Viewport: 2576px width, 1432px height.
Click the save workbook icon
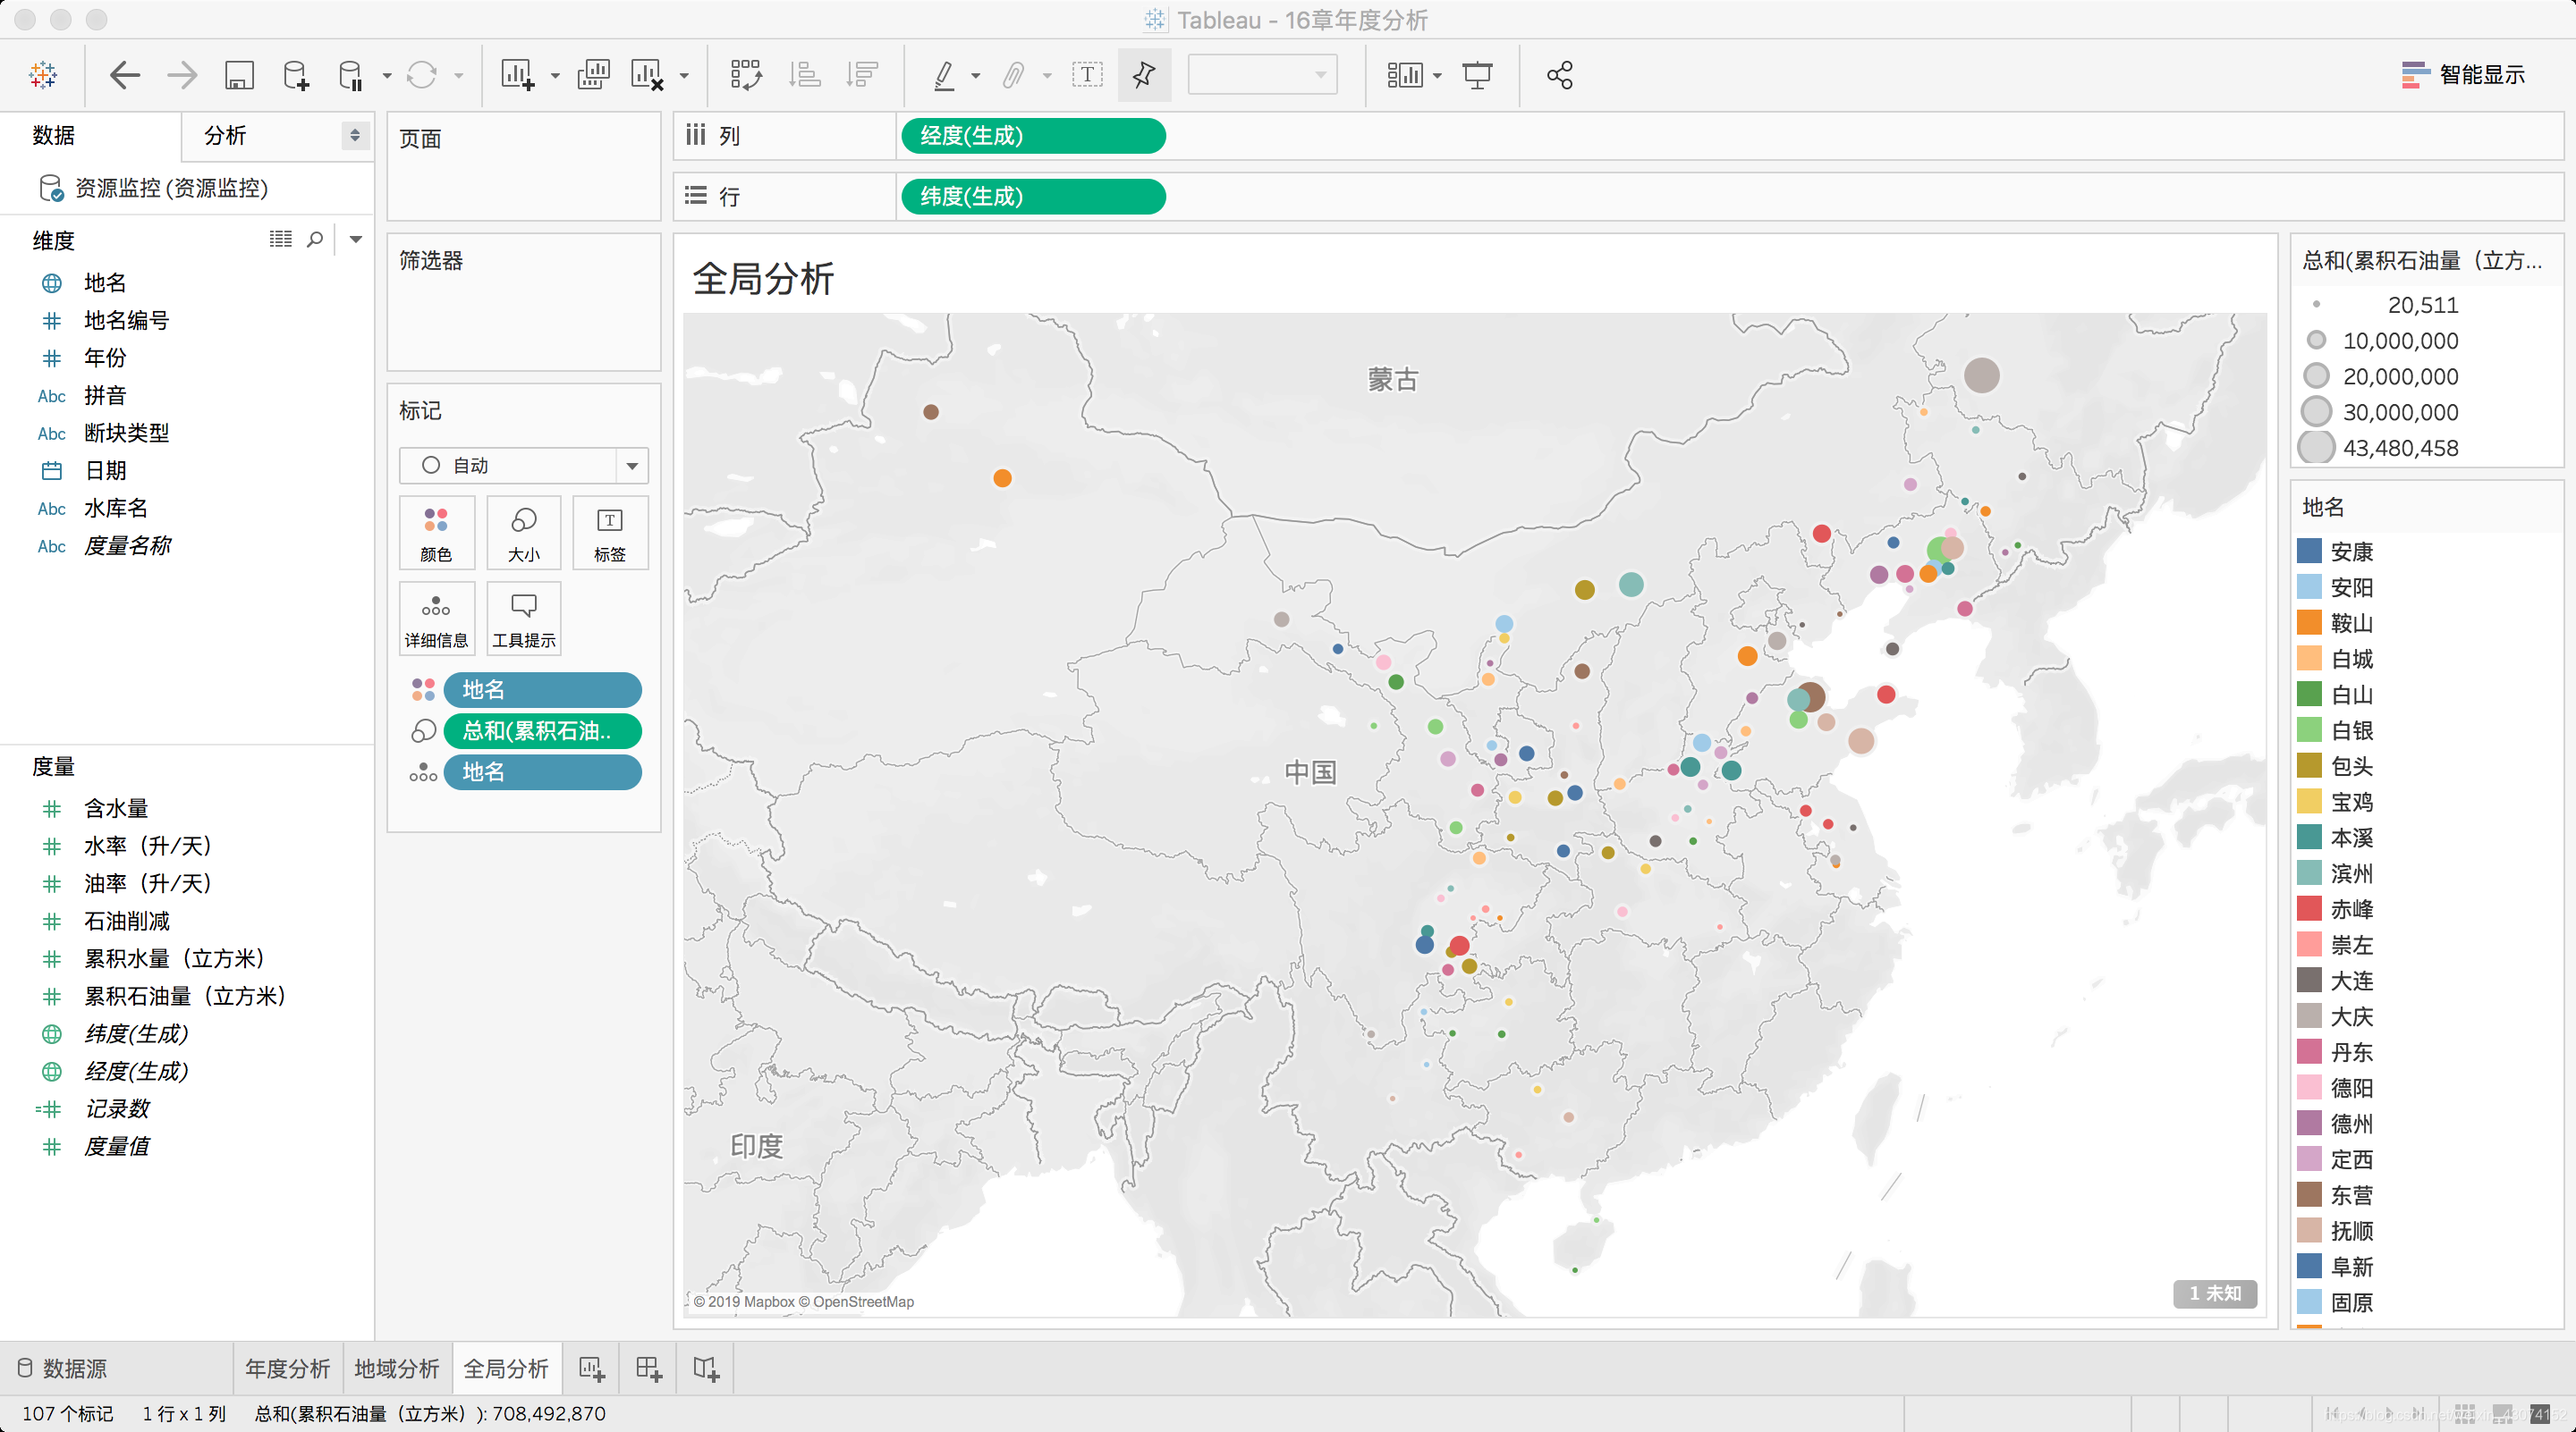pos(239,75)
